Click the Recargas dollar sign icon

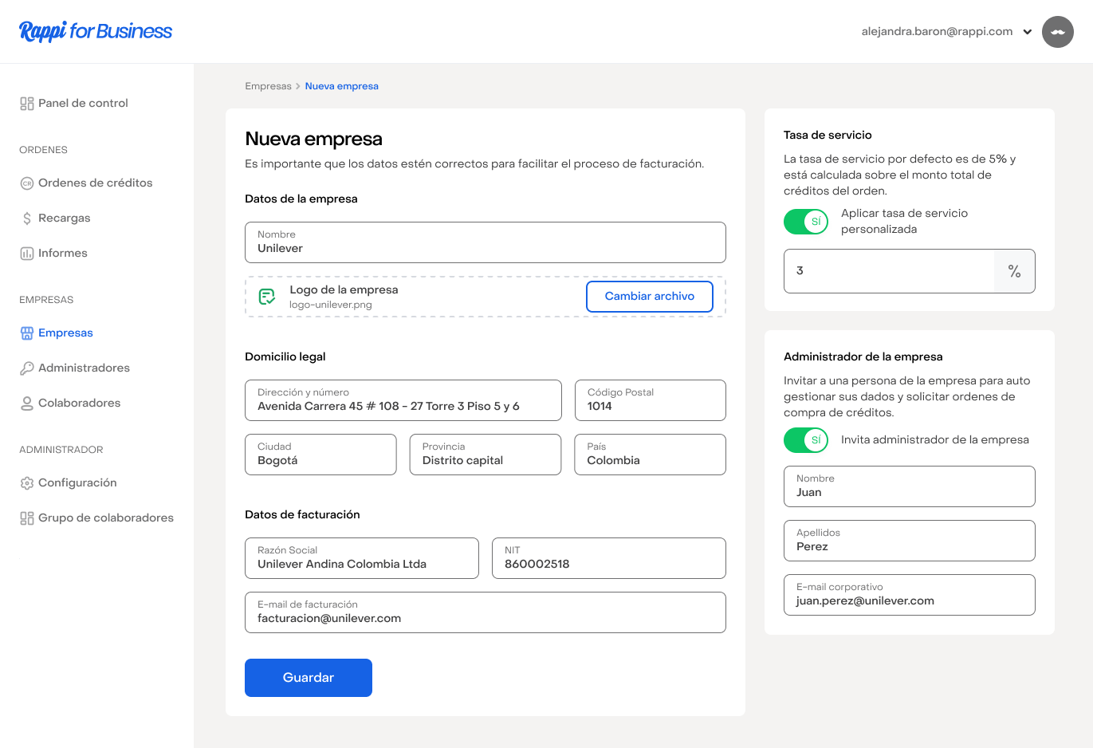tap(27, 218)
